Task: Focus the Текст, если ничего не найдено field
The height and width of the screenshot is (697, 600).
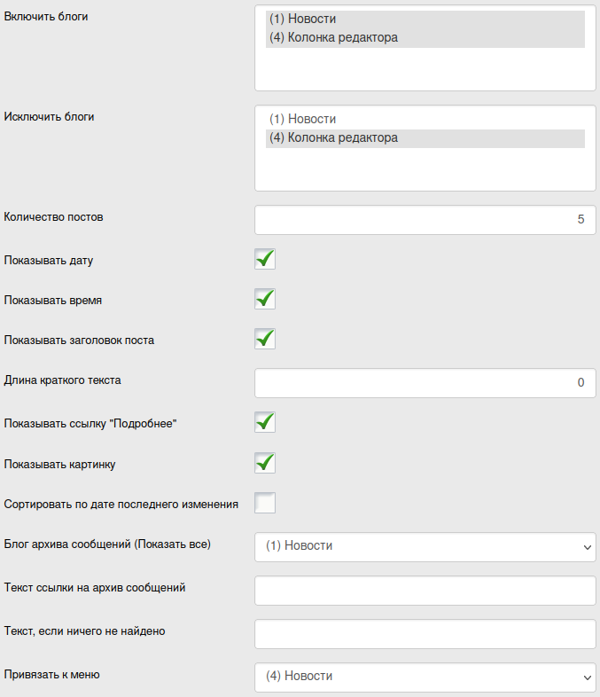Action: pyautogui.click(x=425, y=634)
